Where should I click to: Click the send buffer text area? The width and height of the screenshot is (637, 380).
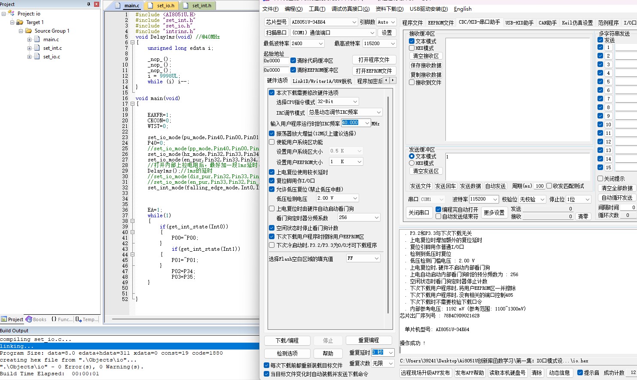pos(518,166)
